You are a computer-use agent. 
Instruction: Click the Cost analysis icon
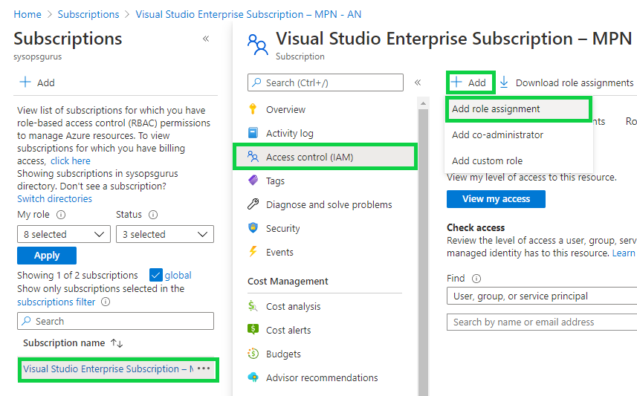click(253, 306)
